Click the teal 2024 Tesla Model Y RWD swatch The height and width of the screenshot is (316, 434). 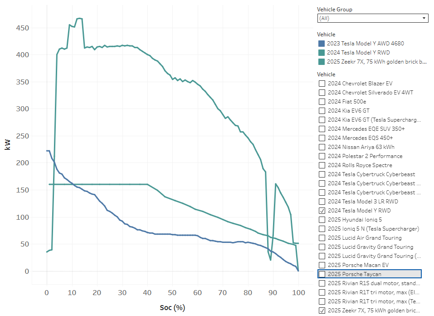(322, 53)
